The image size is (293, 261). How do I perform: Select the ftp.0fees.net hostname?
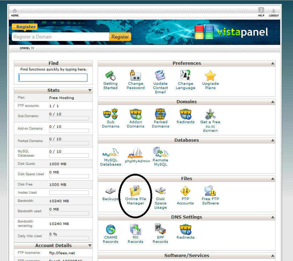(x=62, y=253)
